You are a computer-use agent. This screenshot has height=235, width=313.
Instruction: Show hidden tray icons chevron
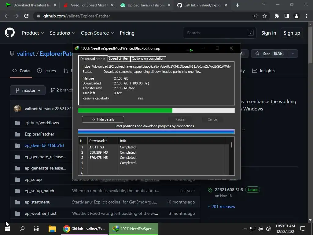[245, 229]
